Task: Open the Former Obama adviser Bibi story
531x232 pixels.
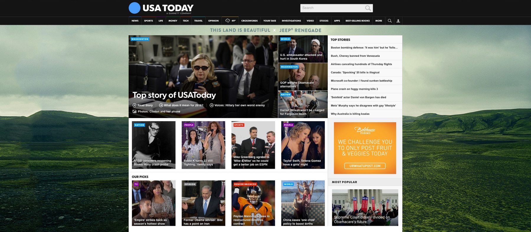Action: pyautogui.click(x=203, y=203)
